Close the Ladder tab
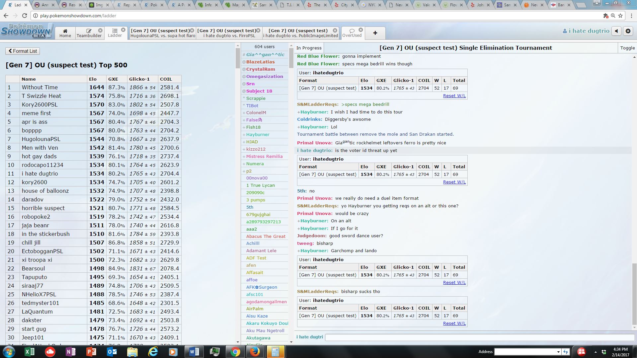637x358 pixels. click(x=123, y=30)
